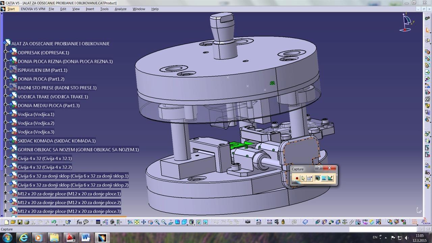Viewport: 432px width, 243px height.
Task: Click the compass in the top-right corner
Action: tap(407, 22)
